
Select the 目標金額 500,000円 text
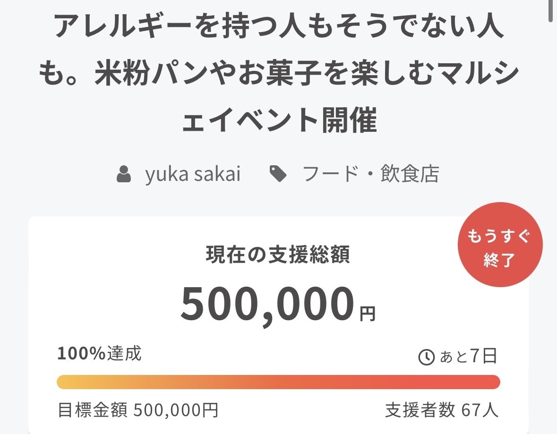138,410
